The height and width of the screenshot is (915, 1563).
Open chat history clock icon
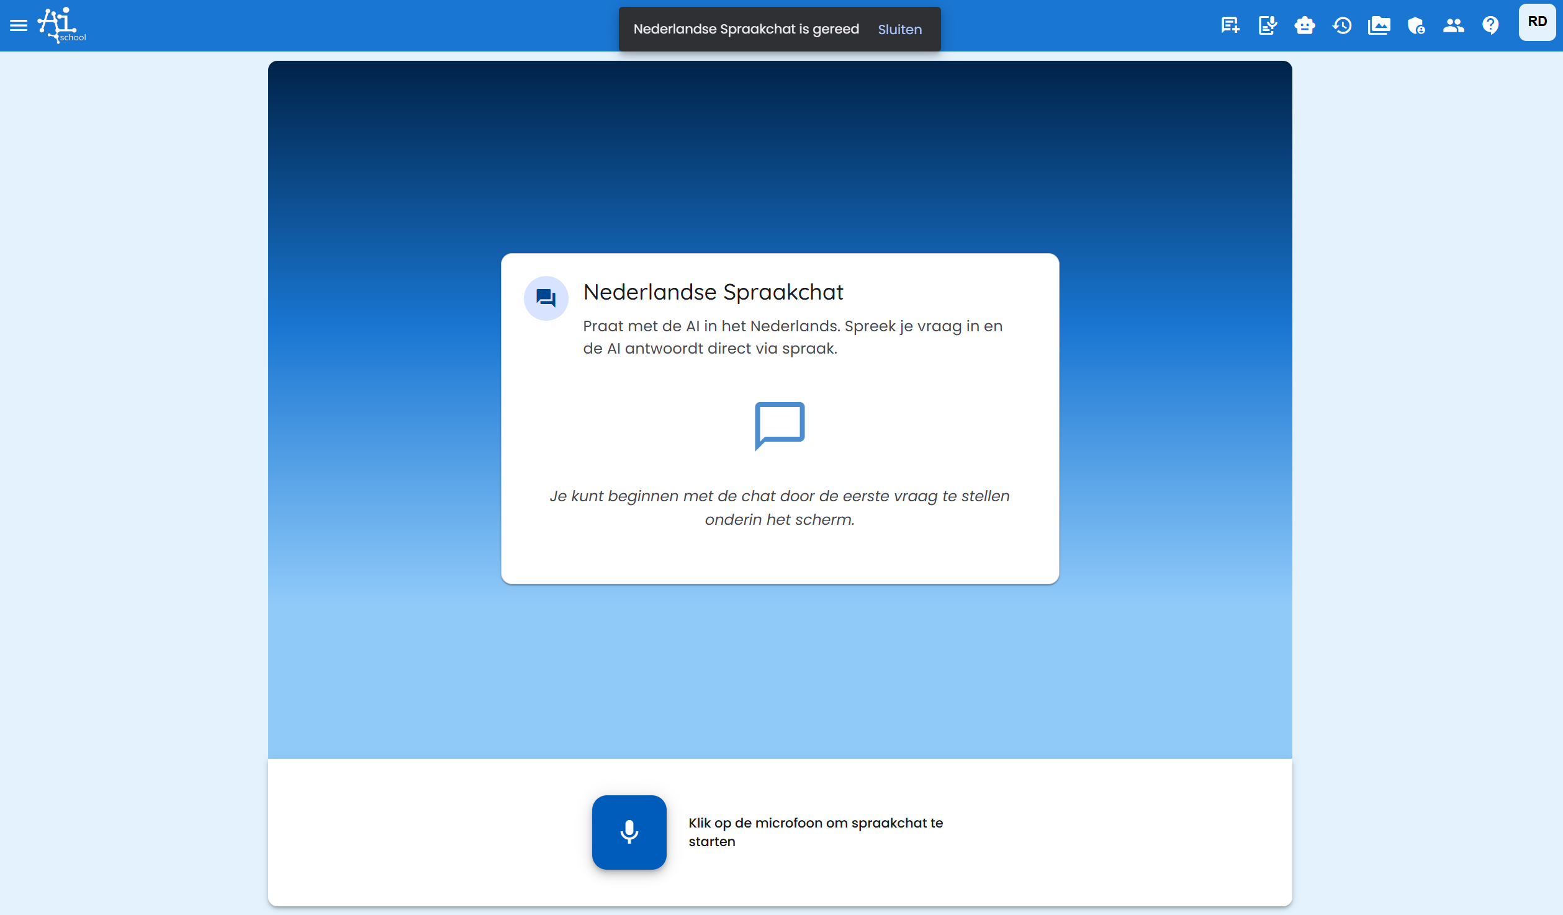tap(1341, 25)
